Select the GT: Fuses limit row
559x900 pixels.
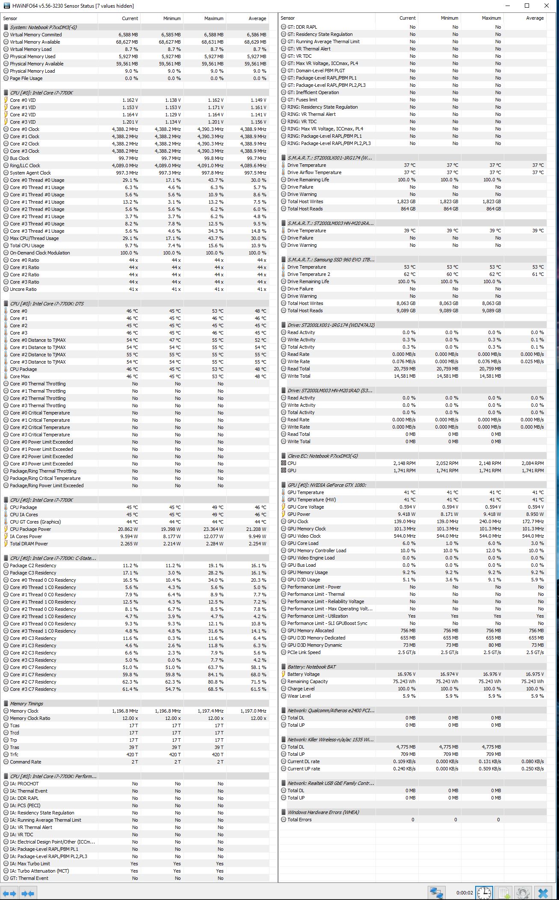(x=413, y=100)
